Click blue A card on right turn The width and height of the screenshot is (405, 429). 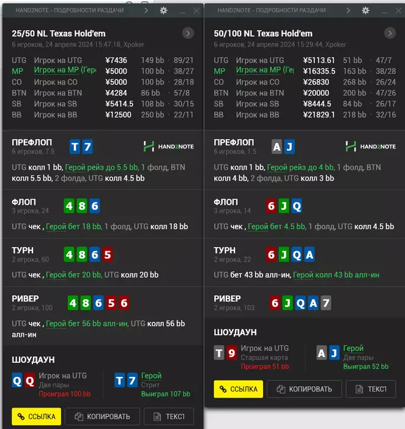[x=310, y=254]
